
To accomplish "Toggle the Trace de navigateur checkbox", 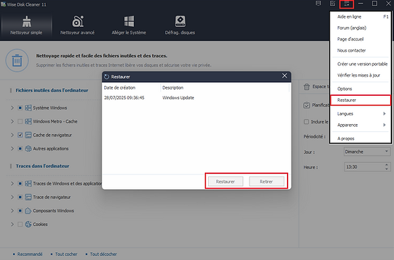I will (20, 197).
